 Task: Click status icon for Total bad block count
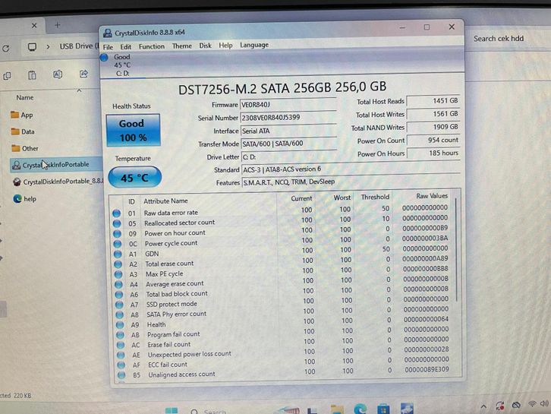tap(119, 295)
